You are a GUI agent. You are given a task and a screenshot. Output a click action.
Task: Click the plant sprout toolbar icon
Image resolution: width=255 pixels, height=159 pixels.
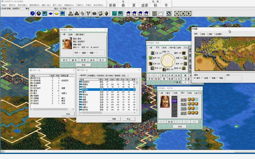coord(88,13)
